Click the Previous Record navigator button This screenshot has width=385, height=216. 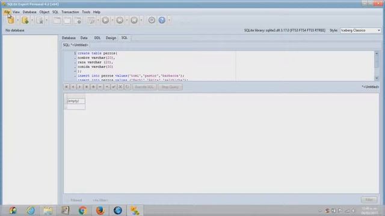(73, 87)
